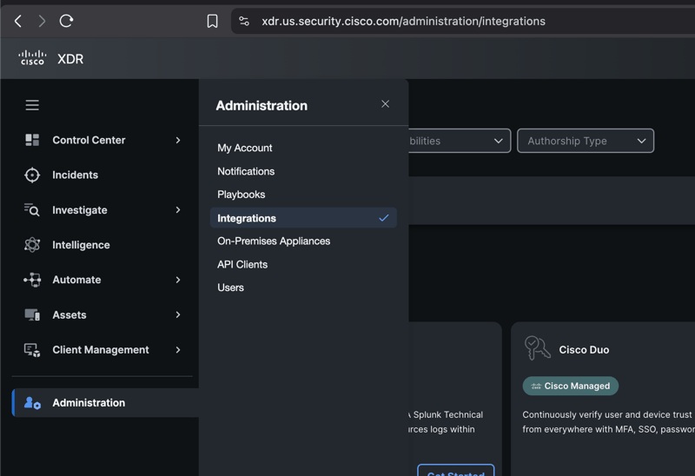Click the browser address bar URL

[x=403, y=21]
